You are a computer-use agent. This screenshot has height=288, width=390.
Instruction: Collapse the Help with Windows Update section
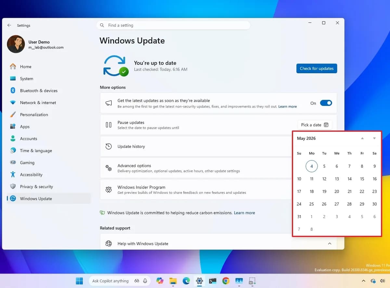330,244
